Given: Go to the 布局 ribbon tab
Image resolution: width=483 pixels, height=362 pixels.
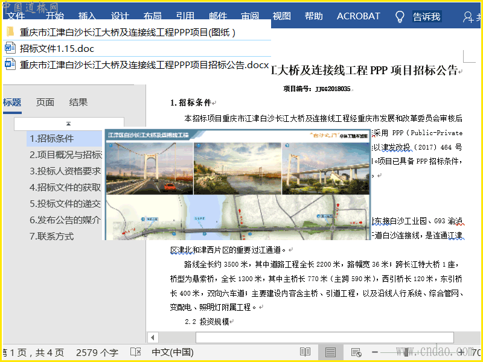Looking at the screenshot, I should point(153,16).
